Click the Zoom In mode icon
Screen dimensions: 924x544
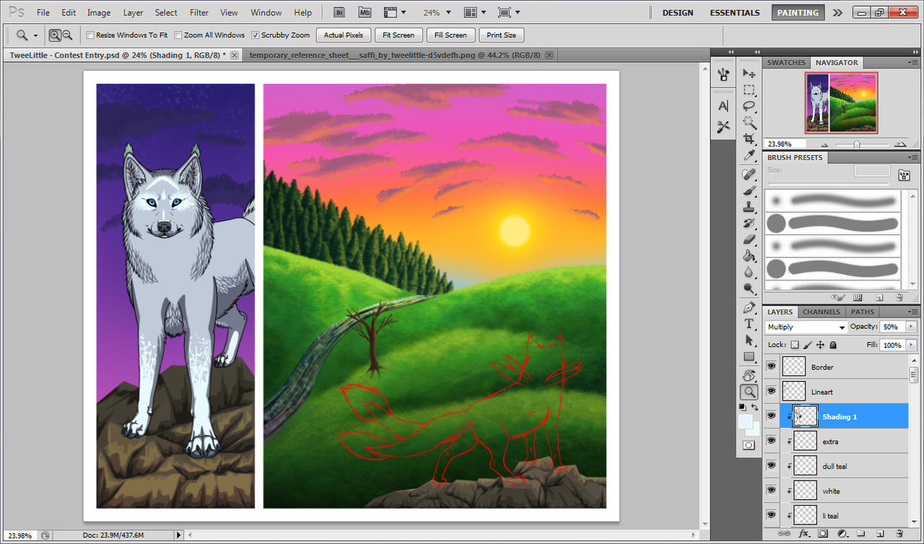click(55, 35)
